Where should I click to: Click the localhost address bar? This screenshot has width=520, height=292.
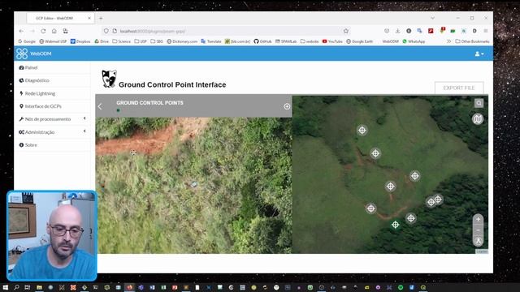226,31
